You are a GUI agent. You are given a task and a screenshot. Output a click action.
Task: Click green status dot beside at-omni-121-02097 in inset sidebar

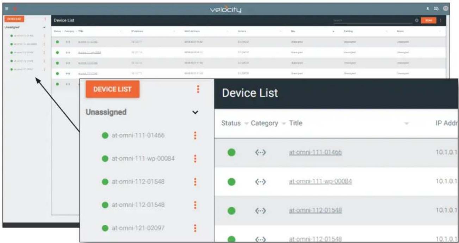tap(105, 228)
